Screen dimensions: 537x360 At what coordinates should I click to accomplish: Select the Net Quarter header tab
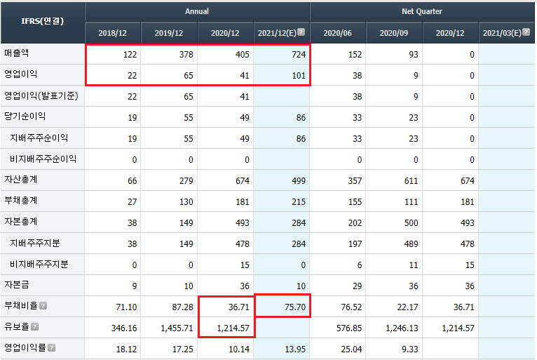[x=422, y=11]
